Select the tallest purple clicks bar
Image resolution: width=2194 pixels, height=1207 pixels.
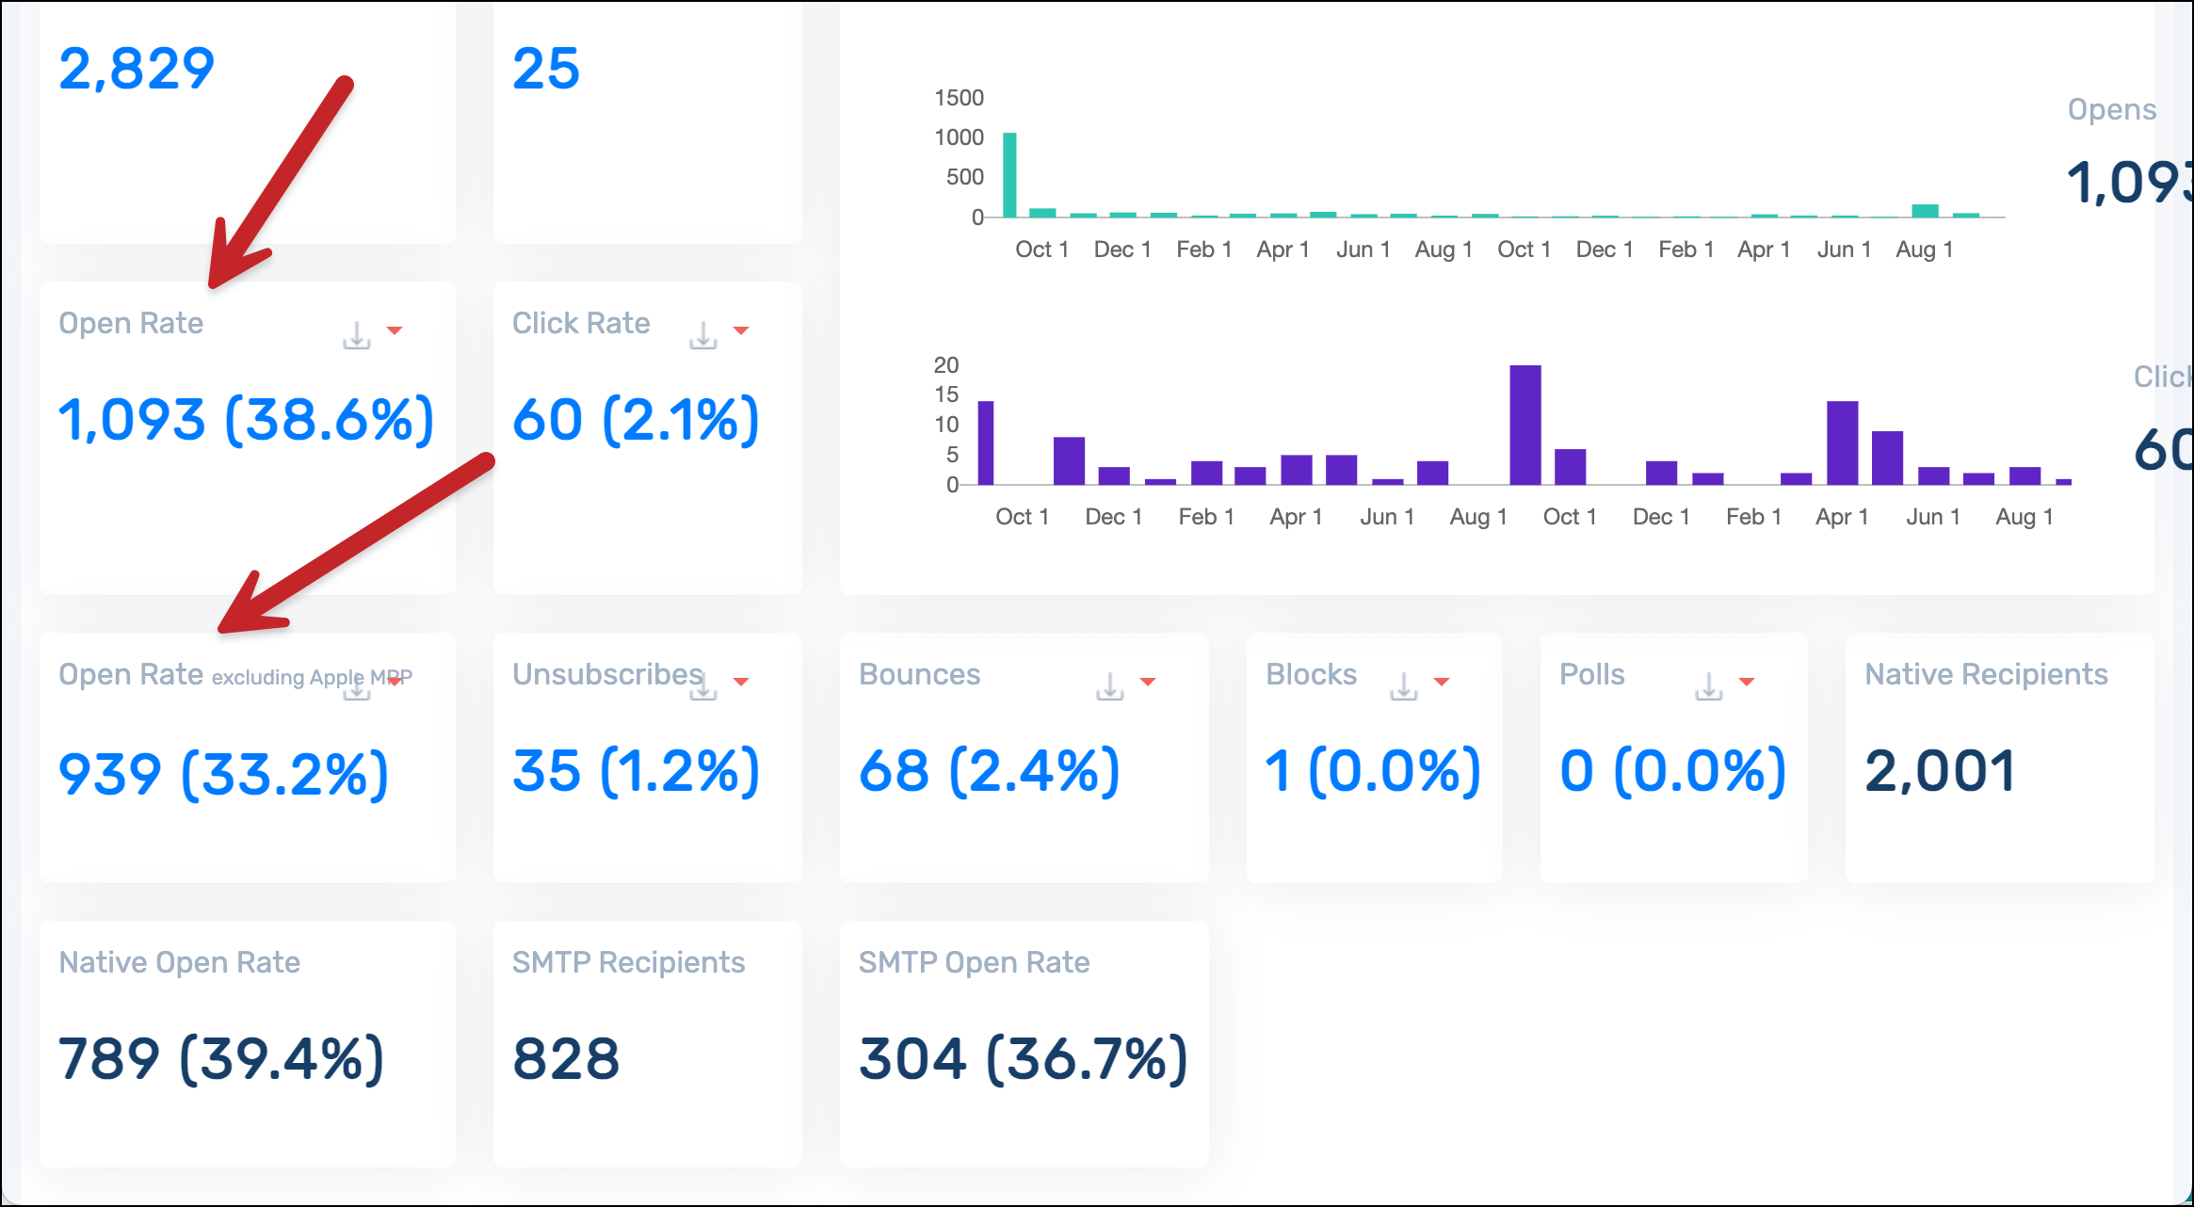1525,425
